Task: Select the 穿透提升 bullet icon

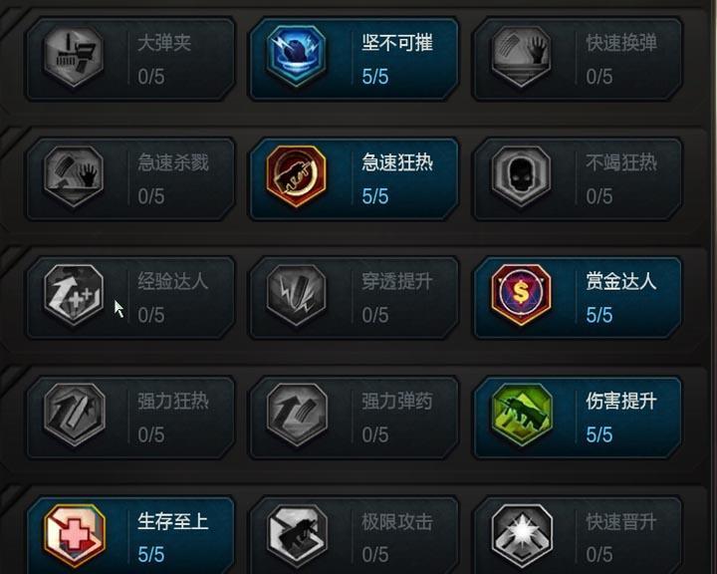Action: pyautogui.click(x=297, y=295)
